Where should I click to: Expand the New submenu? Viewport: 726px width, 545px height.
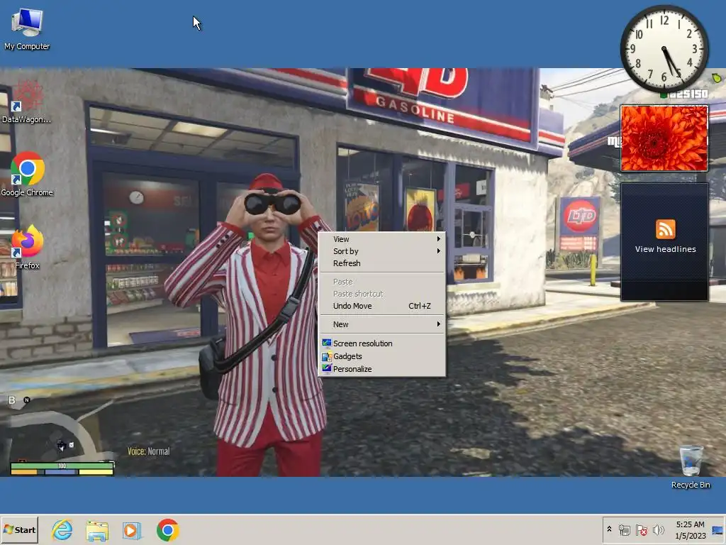[383, 324]
